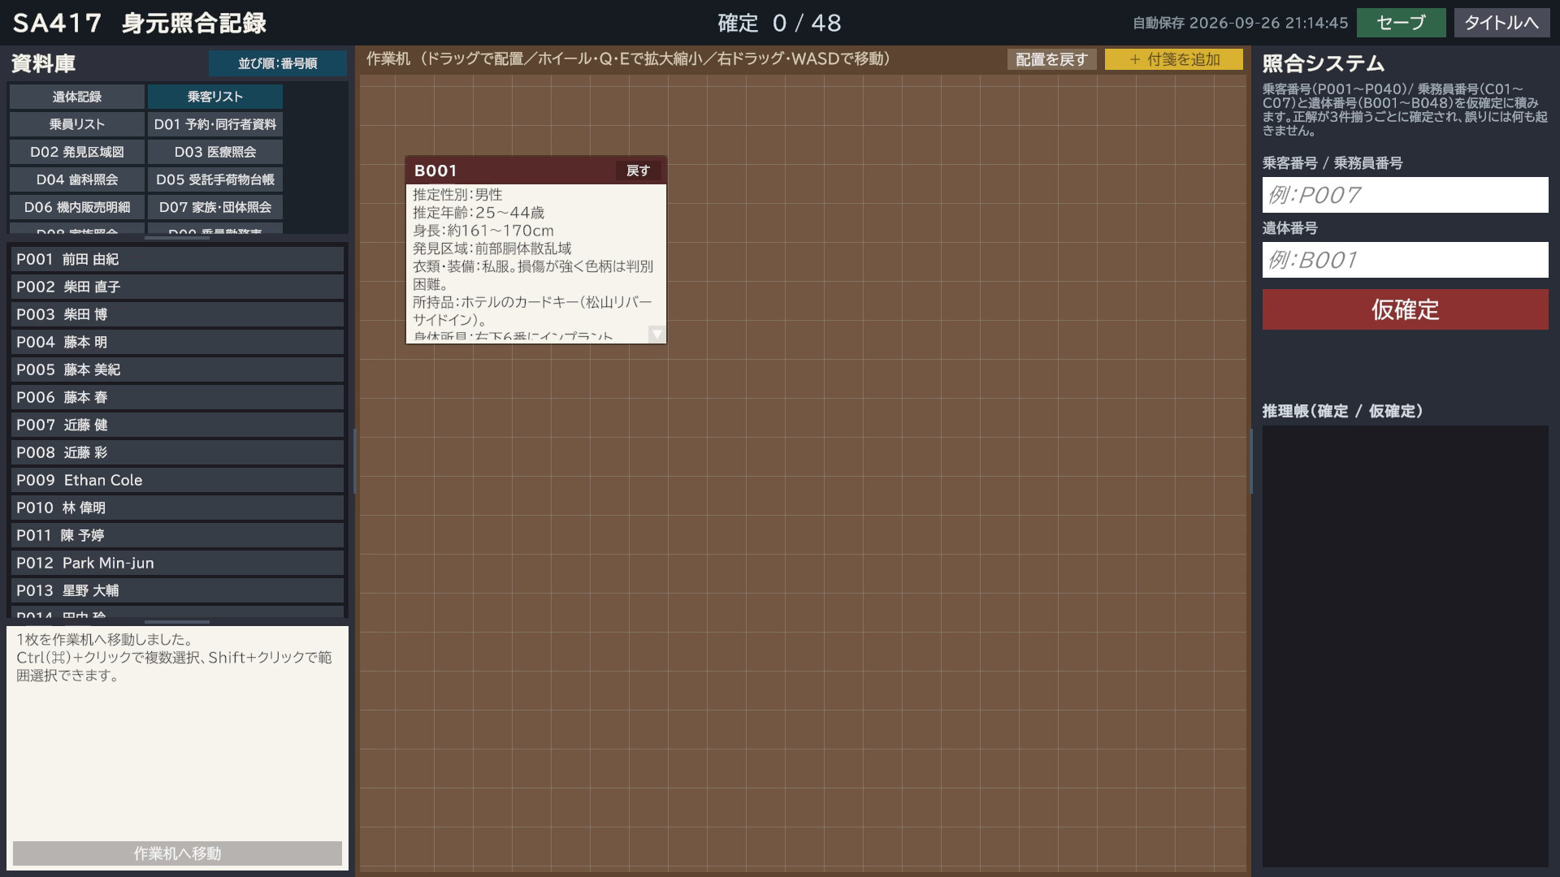This screenshot has height=877, width=1560.
Task: Click the disabled 作業机へ移動 button
Action: [x=177, y=853]
